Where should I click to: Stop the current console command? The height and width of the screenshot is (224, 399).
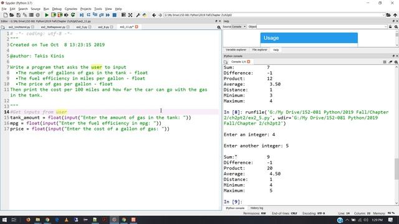[x=385, y=62]
